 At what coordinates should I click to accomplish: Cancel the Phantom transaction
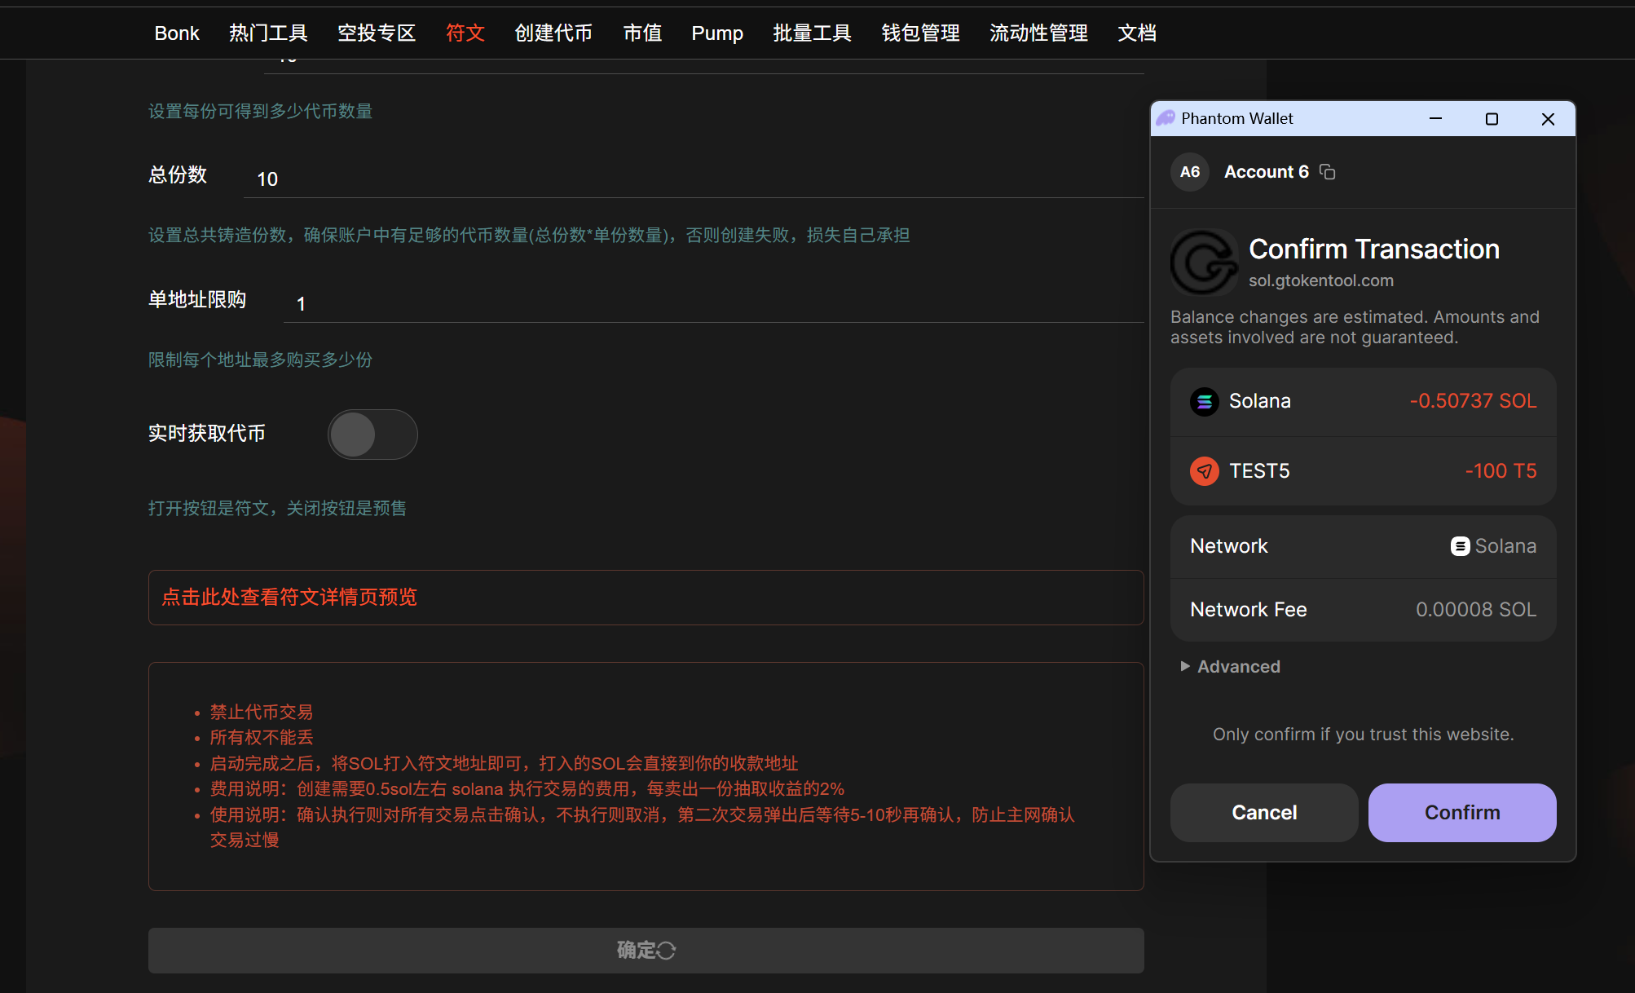tap(1263, 813)
